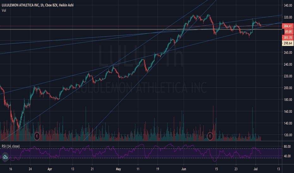Click the 180.00 price axis value

[x=288, y=100]
